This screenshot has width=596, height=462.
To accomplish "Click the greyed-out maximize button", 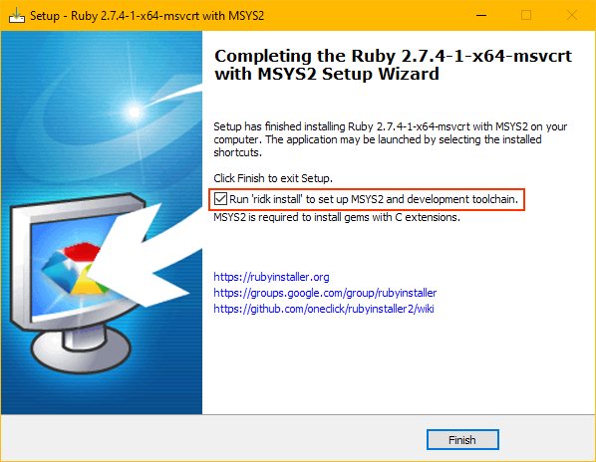I will coord(526,16).
